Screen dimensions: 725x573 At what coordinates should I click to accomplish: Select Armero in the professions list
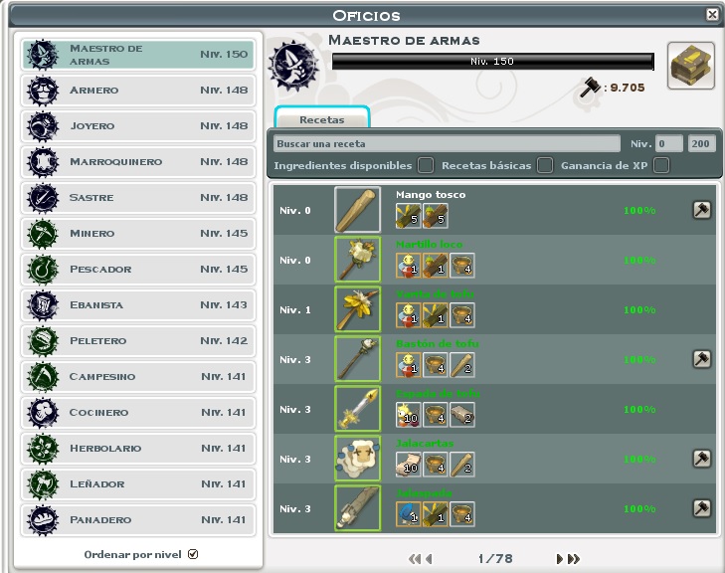(138, 91)
